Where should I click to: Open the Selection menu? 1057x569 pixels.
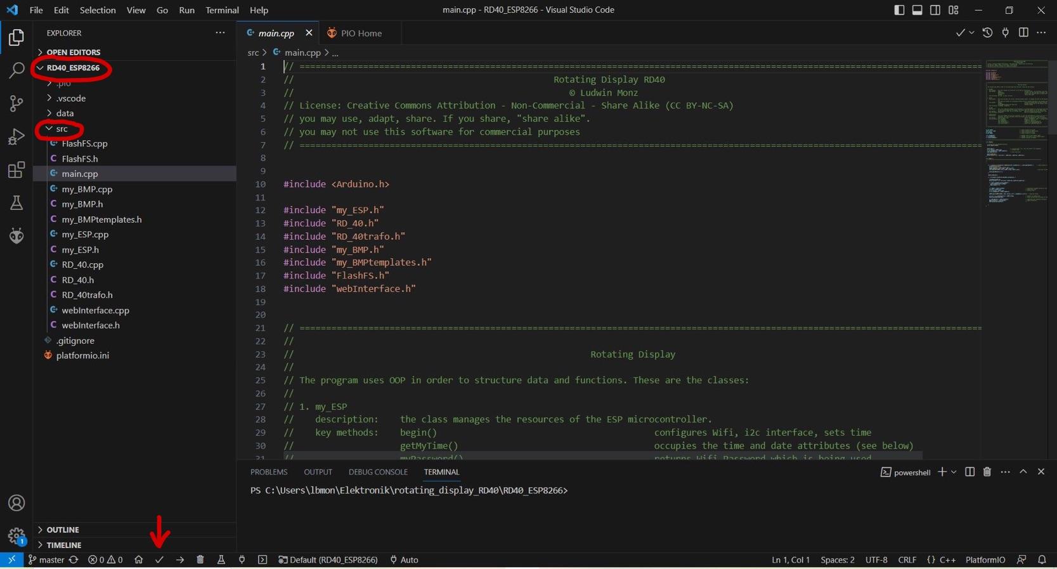98,10
